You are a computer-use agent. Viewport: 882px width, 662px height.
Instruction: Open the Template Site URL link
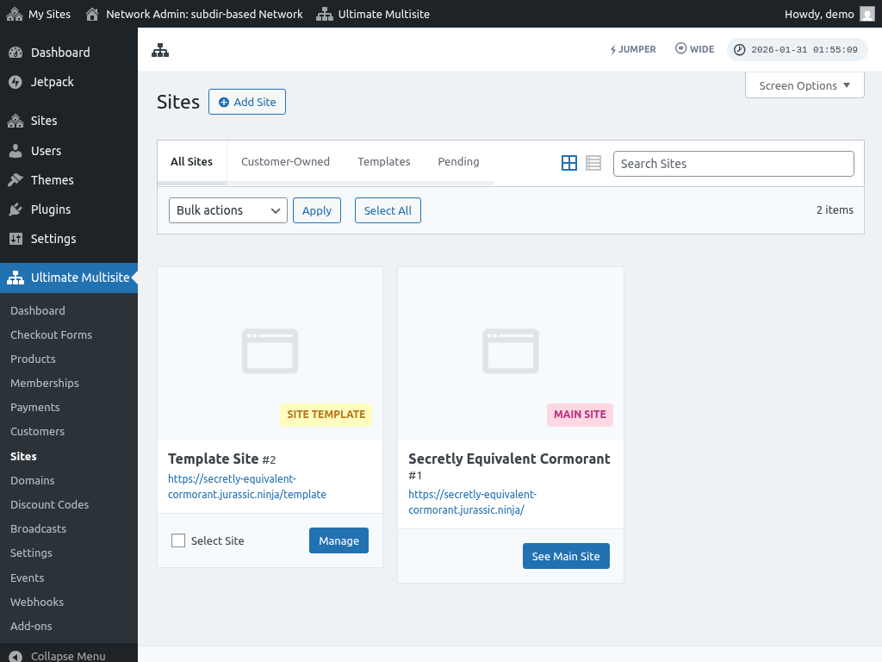(247, 486)
